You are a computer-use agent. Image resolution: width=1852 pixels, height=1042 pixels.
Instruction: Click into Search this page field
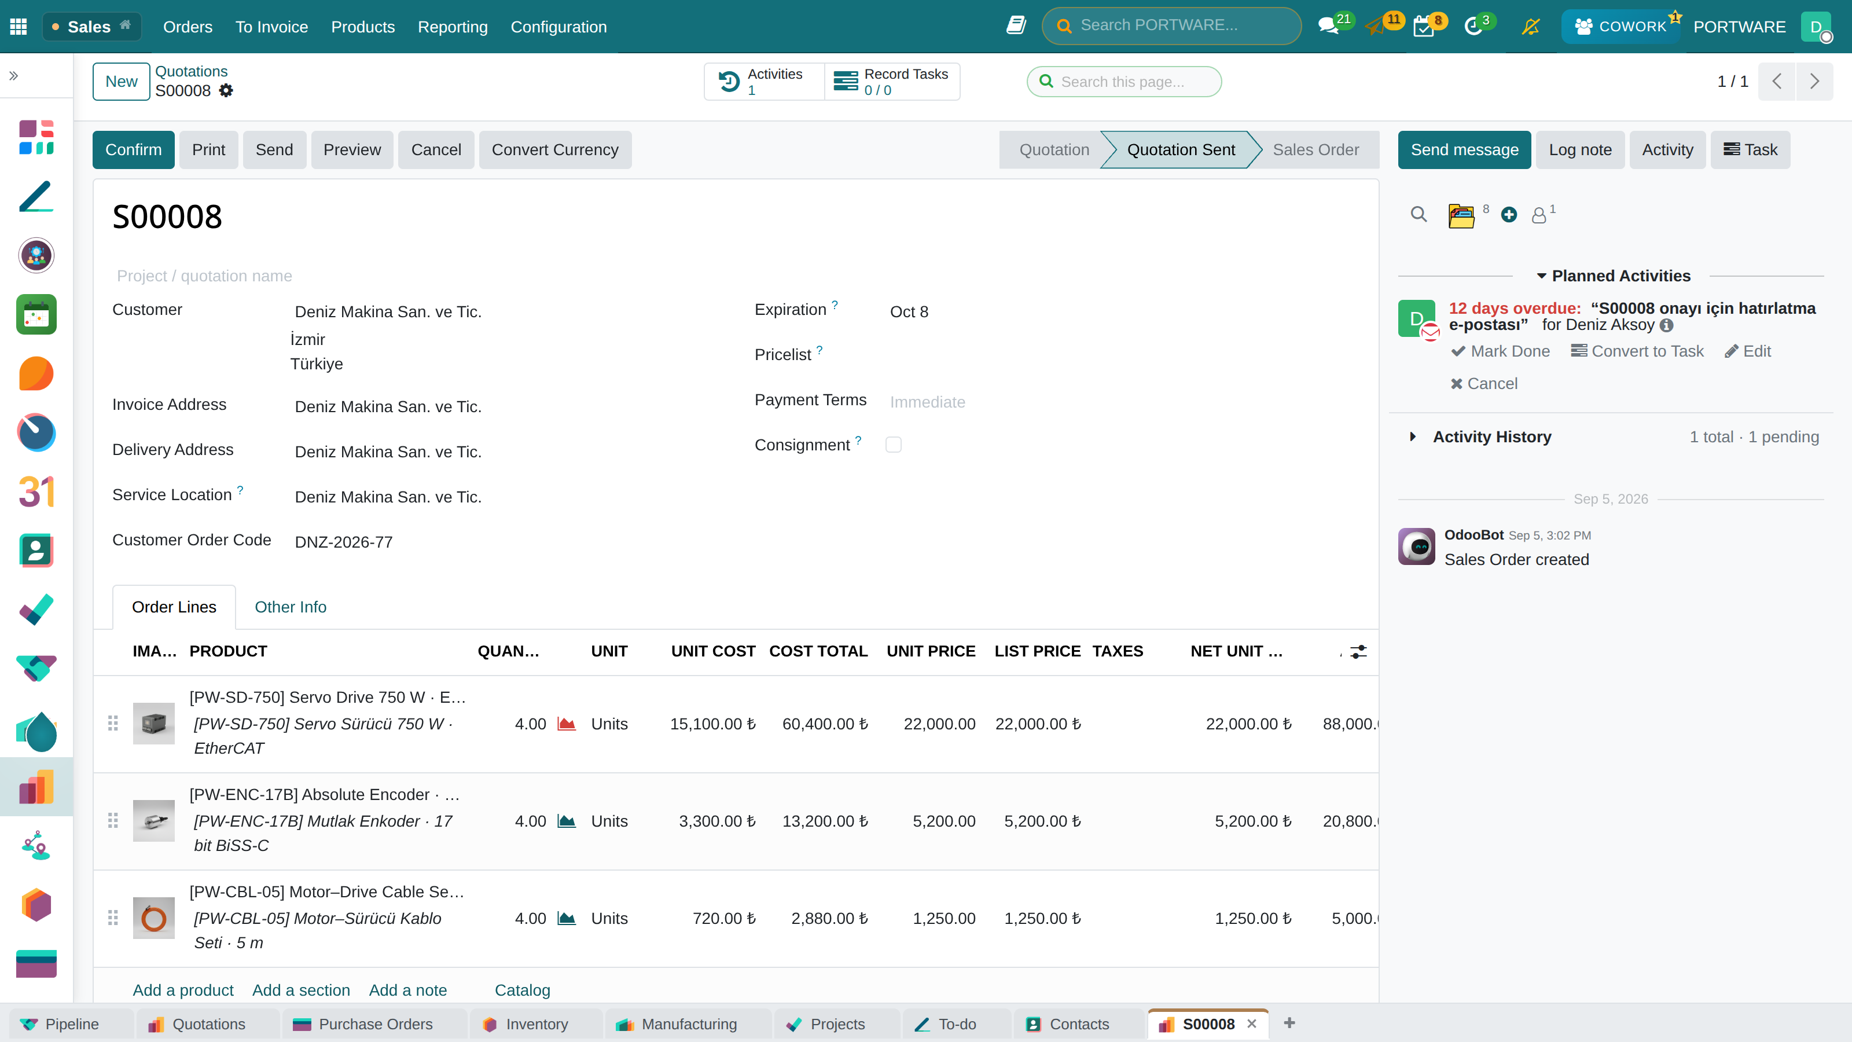(1125, 81)
